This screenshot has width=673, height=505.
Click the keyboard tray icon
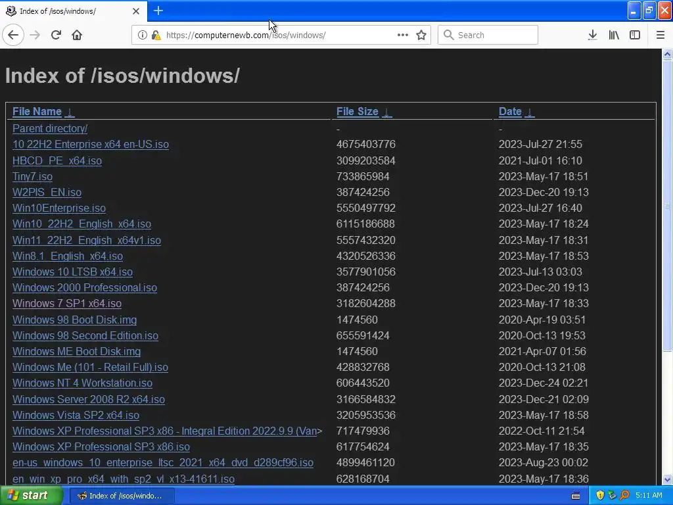576,496
